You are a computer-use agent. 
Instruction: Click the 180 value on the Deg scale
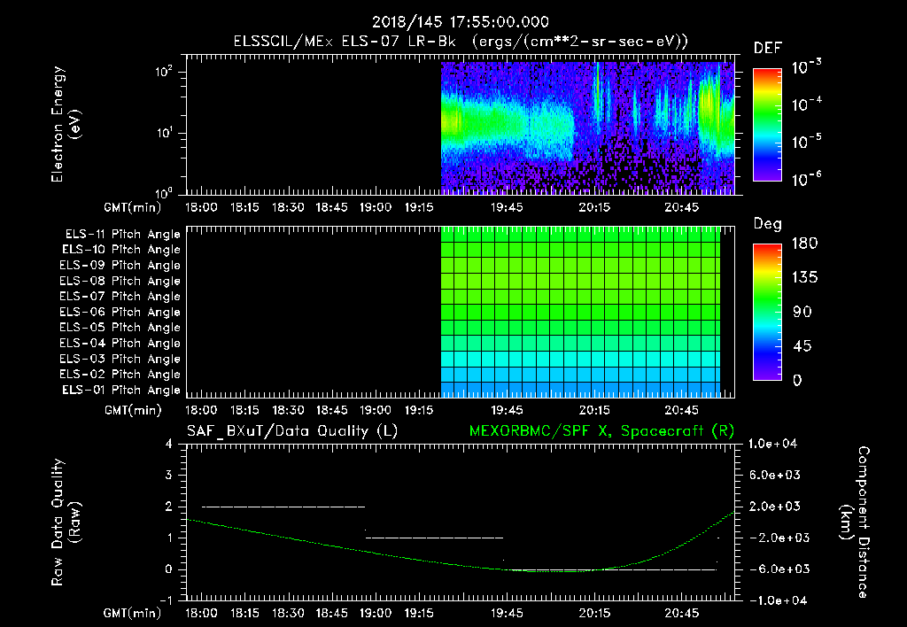coord(804,244)
